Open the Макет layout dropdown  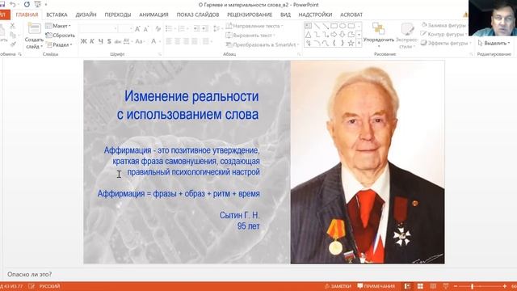click(58, 26)
